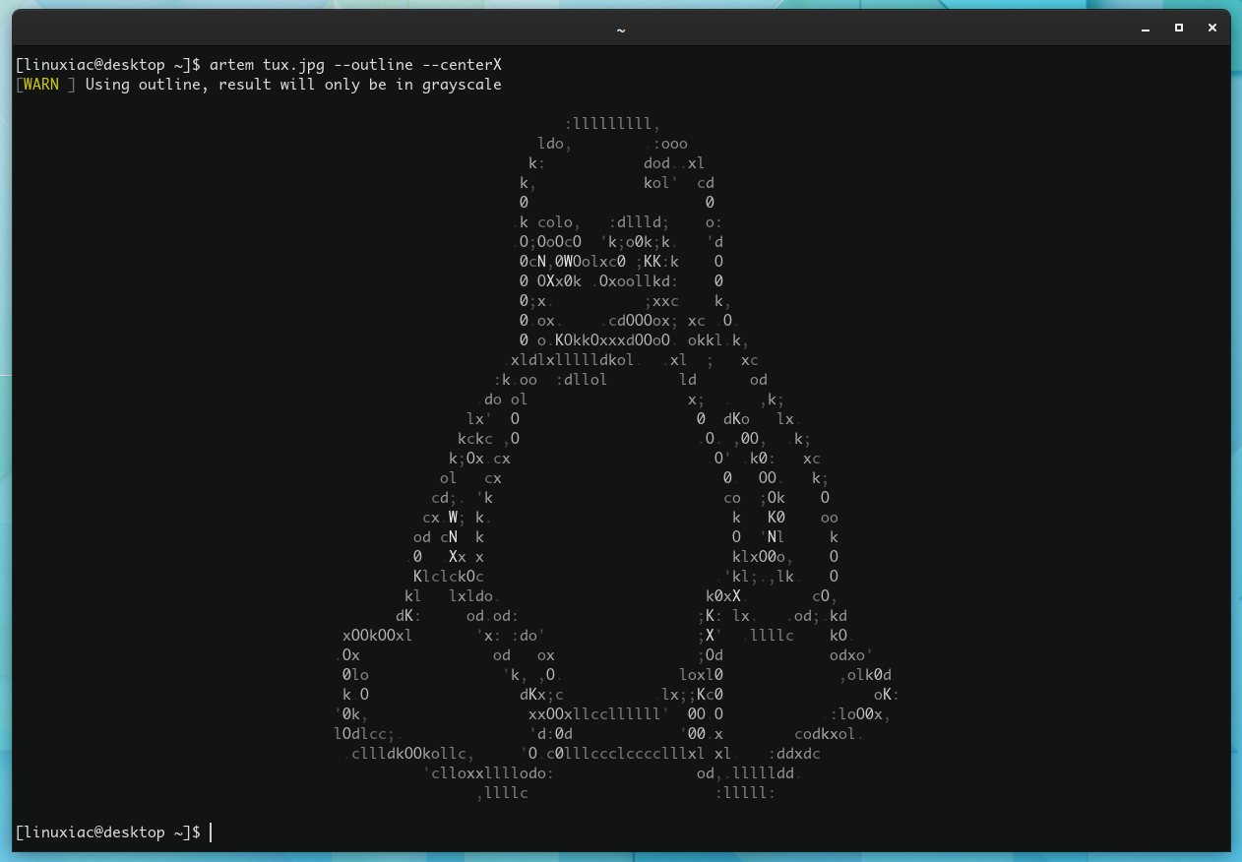1242x862 pixels.
Task: Click the yellow WARN label
Action: tap(38, 84)
